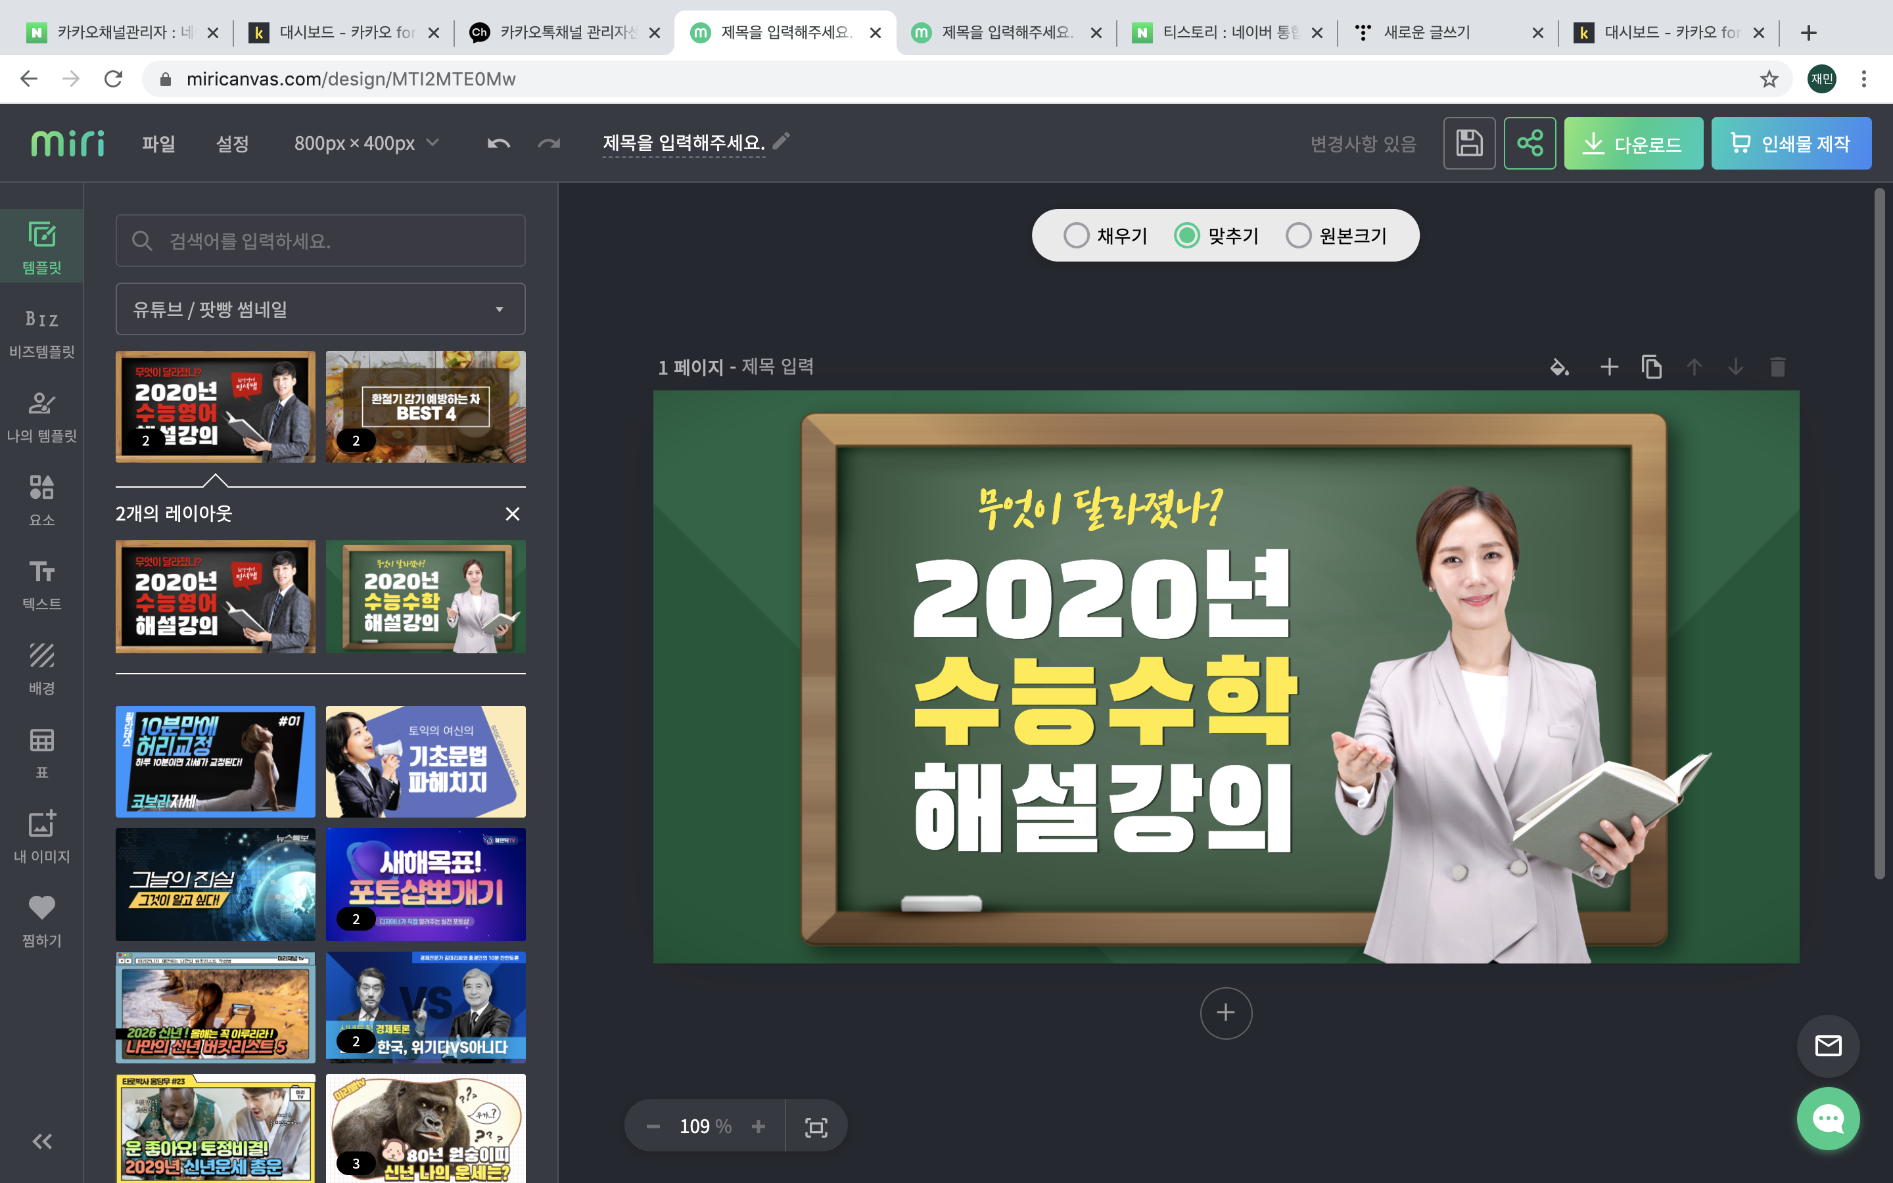Open the 요소 elements panel
Viewport: 1893px width, 1183px height.
(x=41, y=499)
